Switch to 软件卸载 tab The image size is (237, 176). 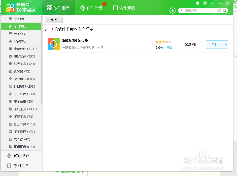[124, 8]
